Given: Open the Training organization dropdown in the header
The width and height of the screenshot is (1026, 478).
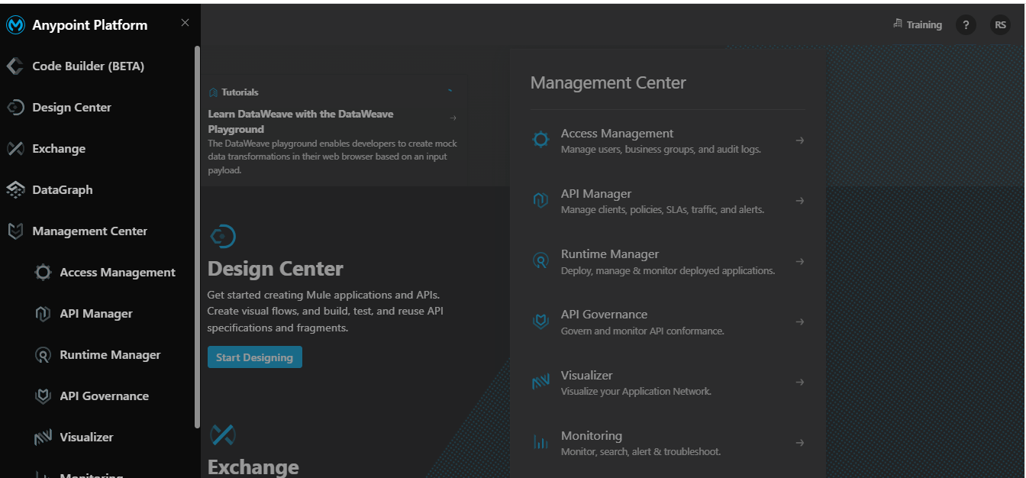Looking at the screenshot, I should pyautogui.click(x=918, y=25).
